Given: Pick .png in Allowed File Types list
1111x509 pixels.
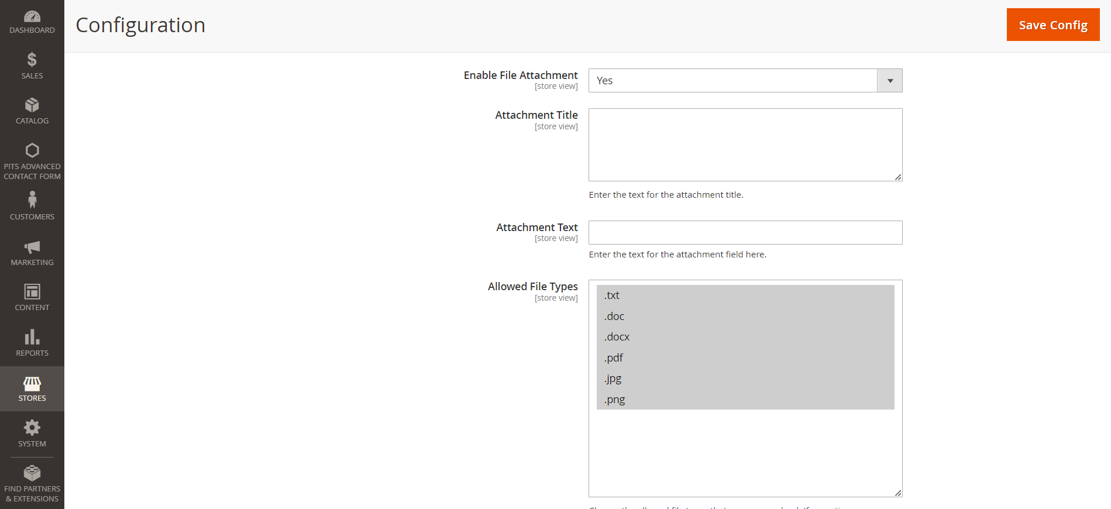Looking at the screenshot, I should tap(745, 400).
